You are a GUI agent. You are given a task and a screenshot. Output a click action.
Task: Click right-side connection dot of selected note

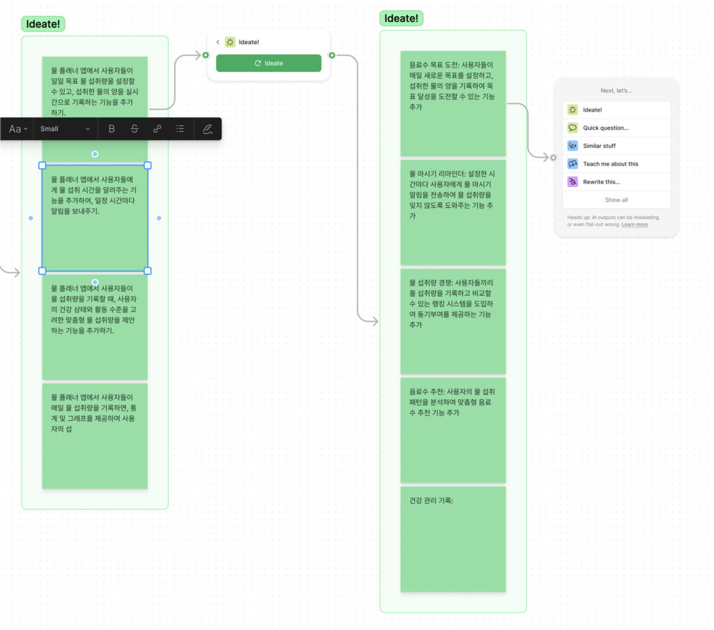pyautogui.click(x=159, y=218)
